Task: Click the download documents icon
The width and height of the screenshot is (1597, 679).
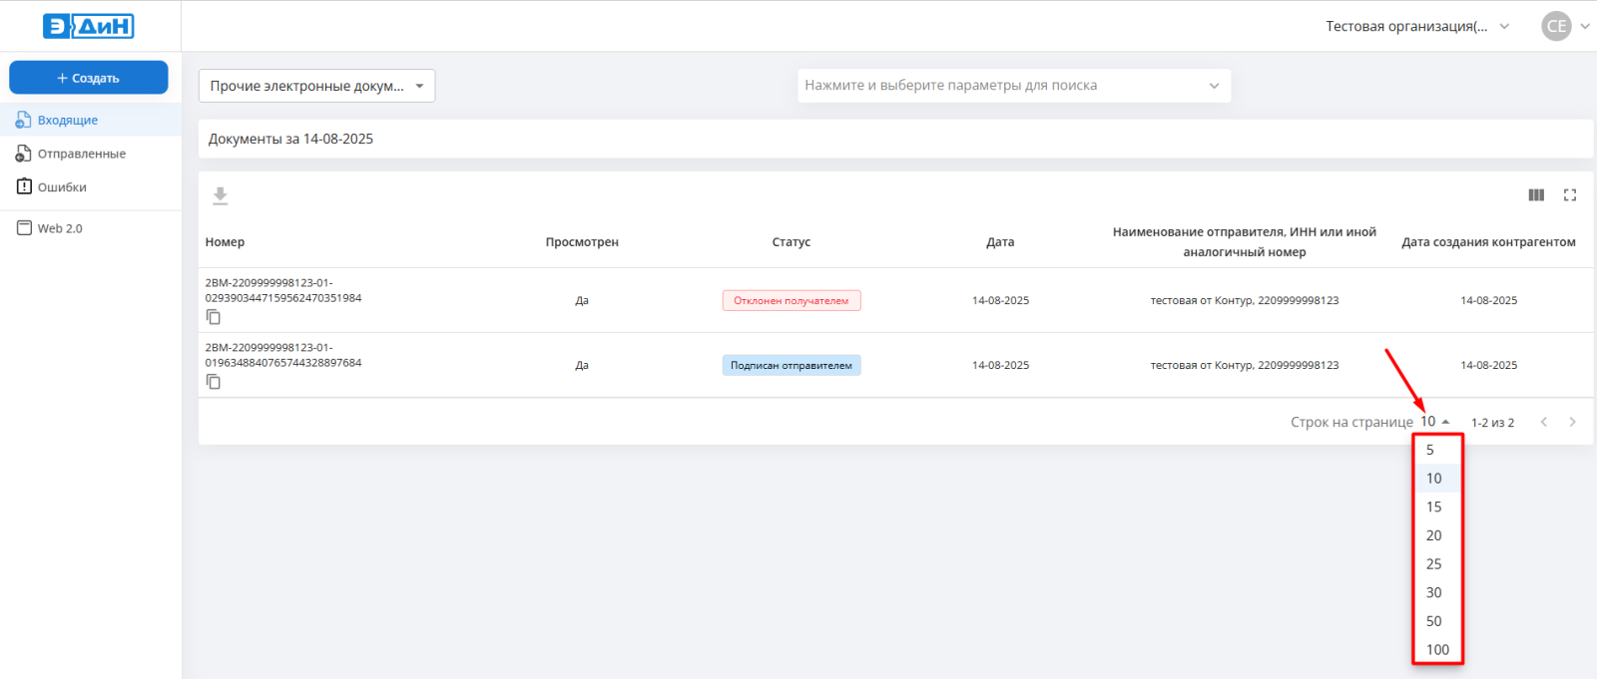Action: tap(221, 196)
